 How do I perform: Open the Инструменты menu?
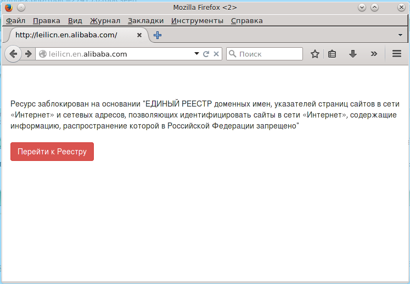click(x=197, y=21)
